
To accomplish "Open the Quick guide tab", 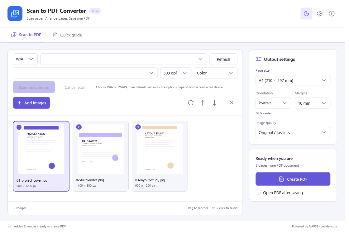I will pyautogui.click(x=67, y=35).
